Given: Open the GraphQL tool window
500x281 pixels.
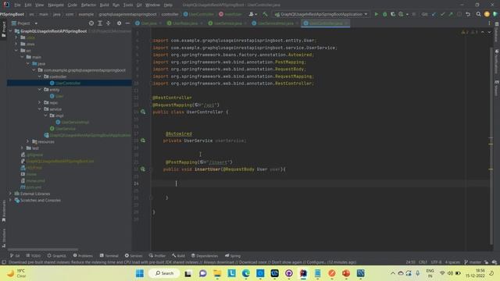Looking at the screenshot, I should tap(57, 255).
